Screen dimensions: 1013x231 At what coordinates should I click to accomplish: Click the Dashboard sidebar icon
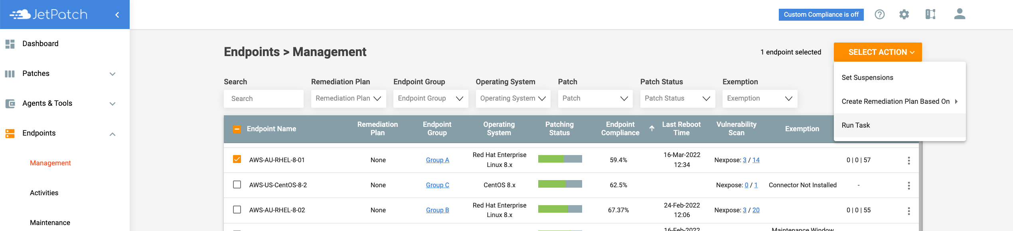[x=10, y=44]
